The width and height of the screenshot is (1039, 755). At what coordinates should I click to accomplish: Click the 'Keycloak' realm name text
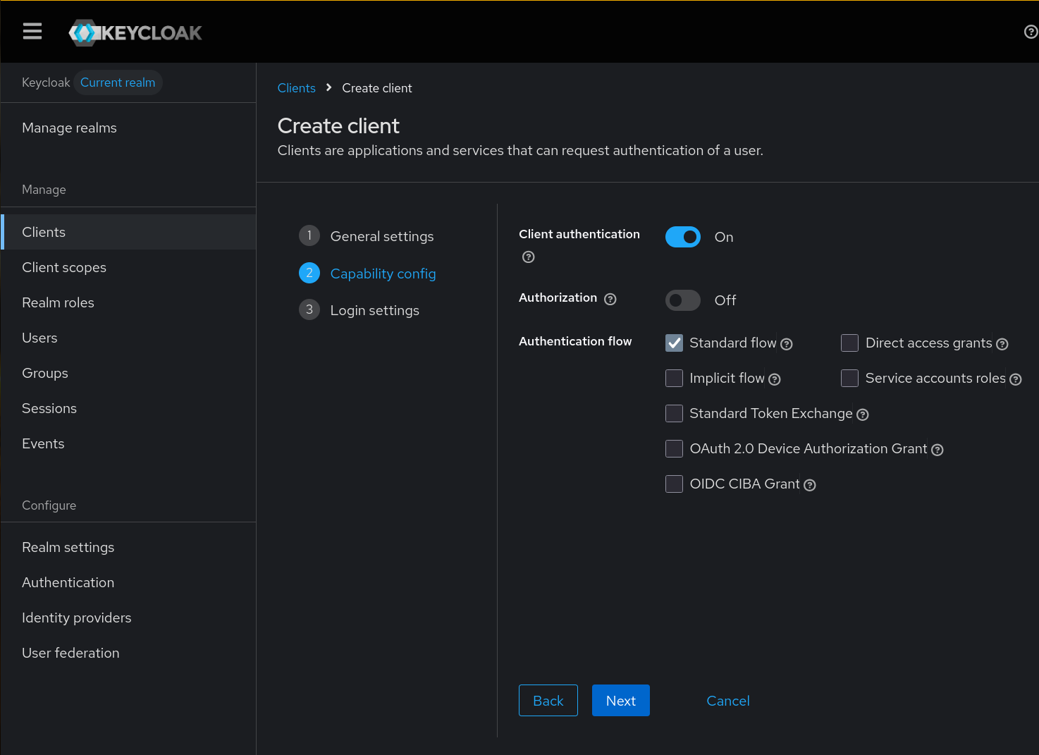pos(46,82)
